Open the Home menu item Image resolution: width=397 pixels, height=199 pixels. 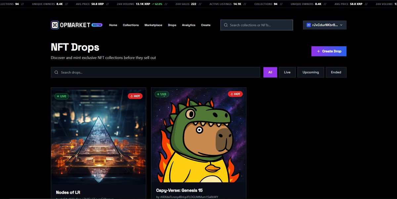click(113, 25)
